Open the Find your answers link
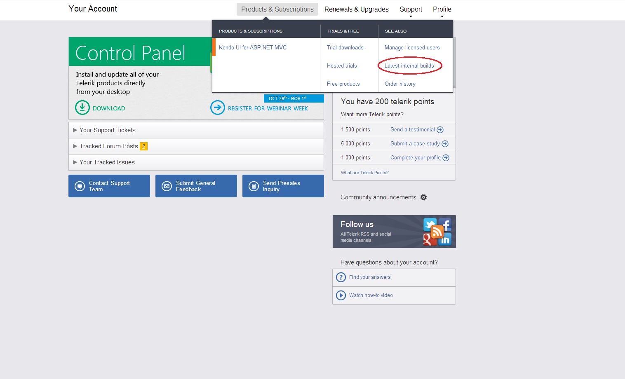This screenshot has width=625, height=379. 370,277
